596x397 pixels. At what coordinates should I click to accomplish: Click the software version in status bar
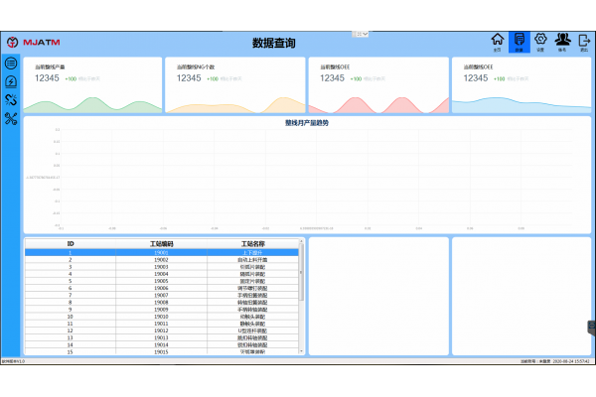13,361
